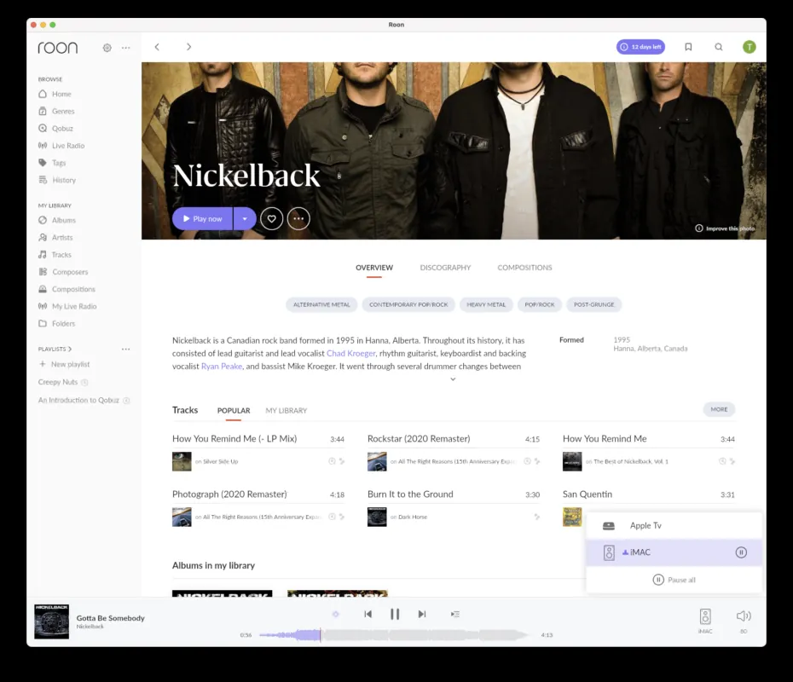The height and width of the screenshot is (682, 793).
Task: Go to the previous track
Action: [368, 614]
